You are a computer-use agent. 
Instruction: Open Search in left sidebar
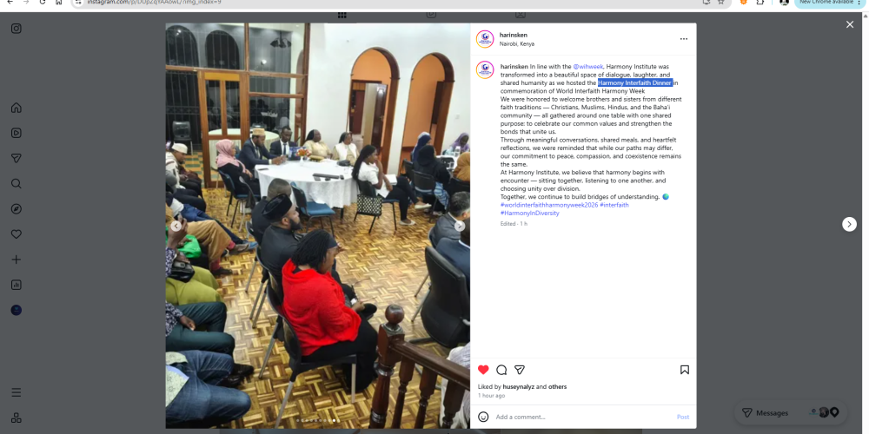[16, 183]
